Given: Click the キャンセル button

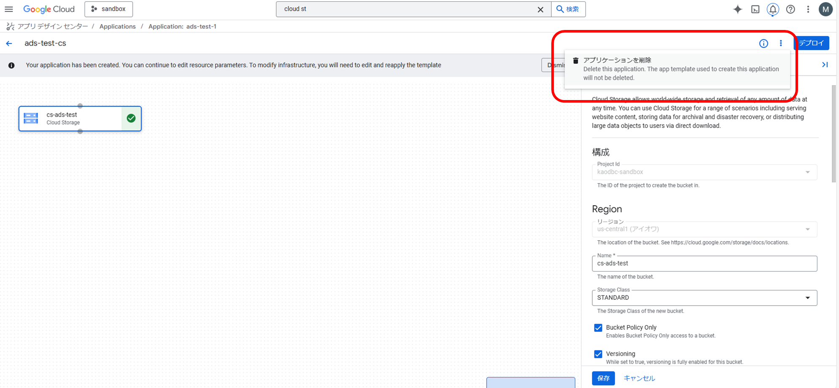Looking at the screenshot, I should [639, 378].
